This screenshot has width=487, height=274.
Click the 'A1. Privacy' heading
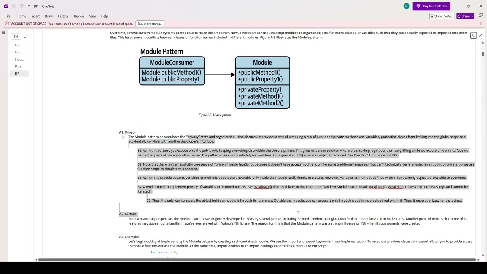click(x=127, y=132)
